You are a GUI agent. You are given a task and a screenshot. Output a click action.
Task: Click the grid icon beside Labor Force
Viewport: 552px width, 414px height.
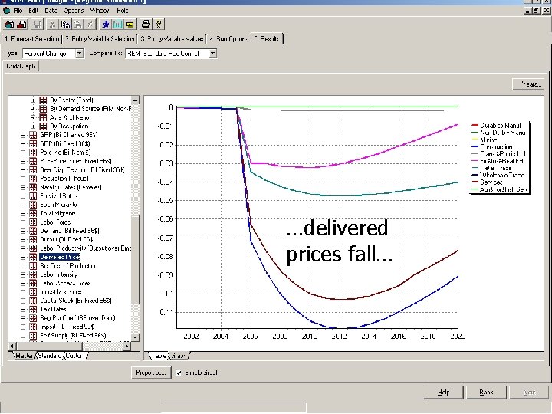33,222
